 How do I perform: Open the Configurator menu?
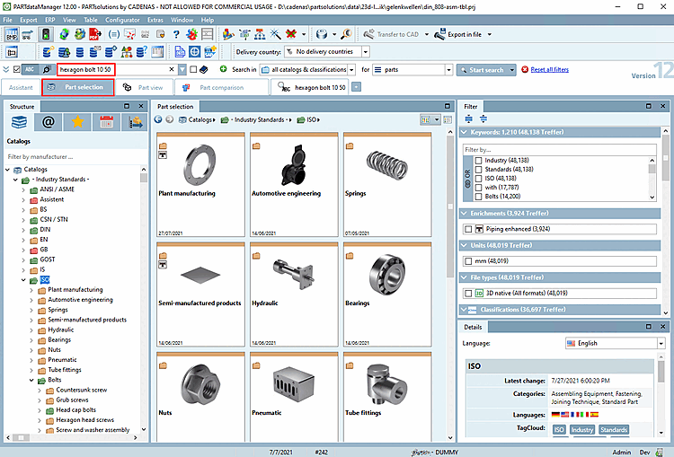point(122,20)
